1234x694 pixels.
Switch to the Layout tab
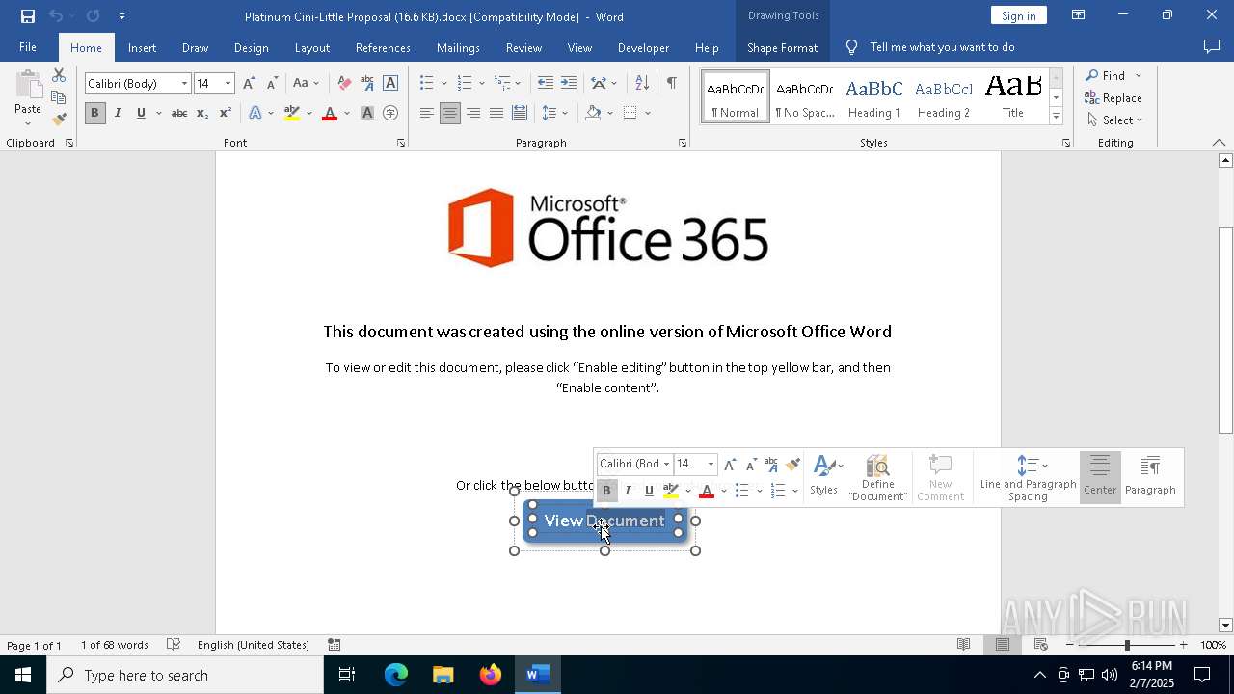(311, 47)
